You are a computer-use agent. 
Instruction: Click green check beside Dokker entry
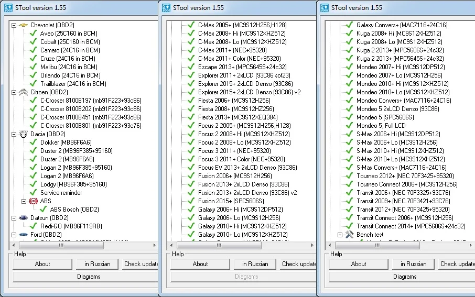34,142
